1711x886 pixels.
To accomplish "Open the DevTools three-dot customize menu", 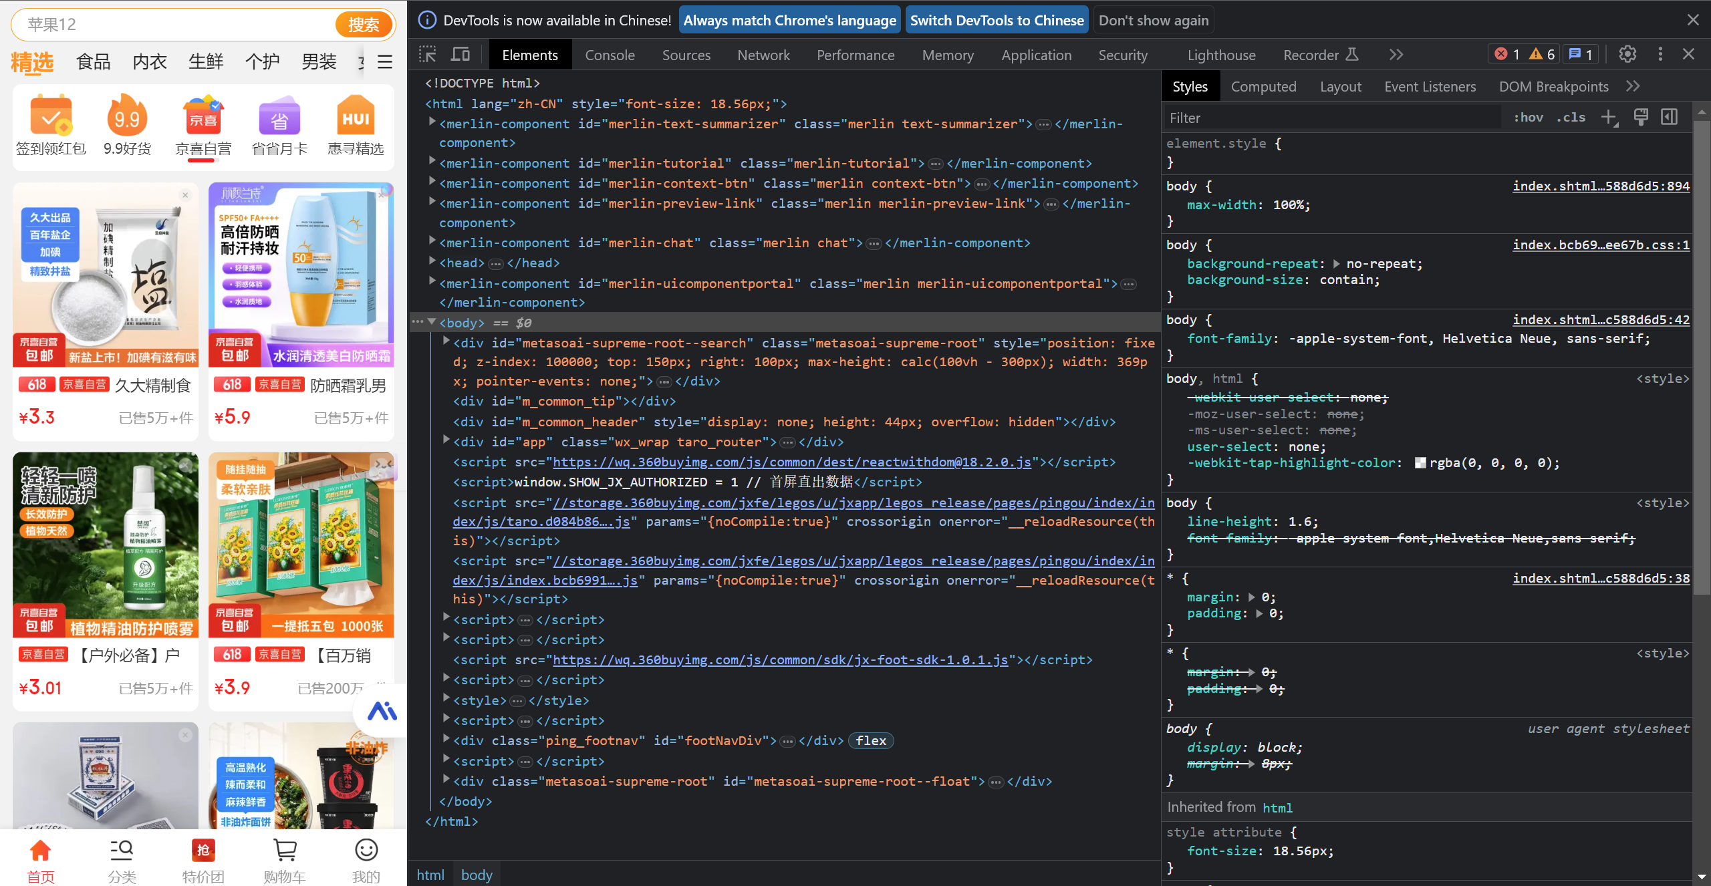I will coord(1660,54).
